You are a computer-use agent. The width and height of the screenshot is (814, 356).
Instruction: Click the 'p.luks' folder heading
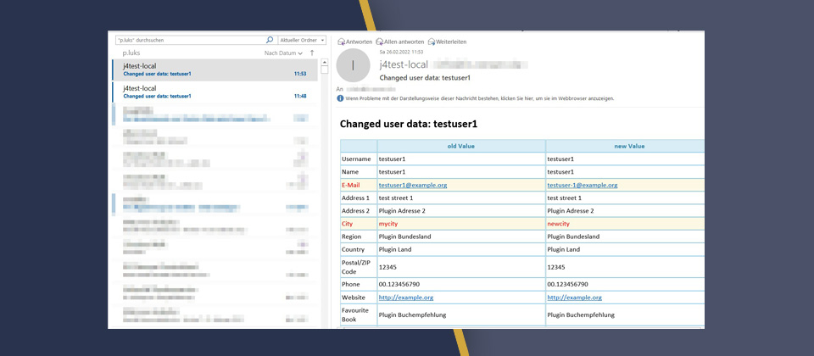(131, 53)
